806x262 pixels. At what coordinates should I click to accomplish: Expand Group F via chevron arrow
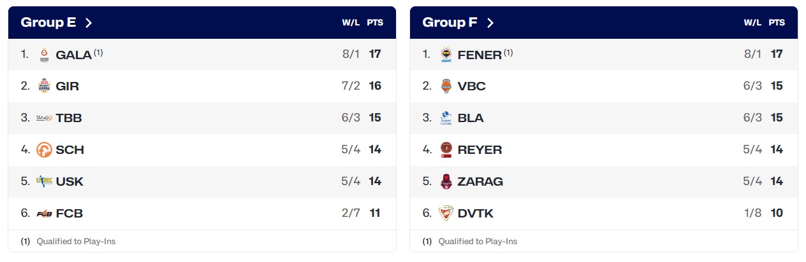coord(490,23)
